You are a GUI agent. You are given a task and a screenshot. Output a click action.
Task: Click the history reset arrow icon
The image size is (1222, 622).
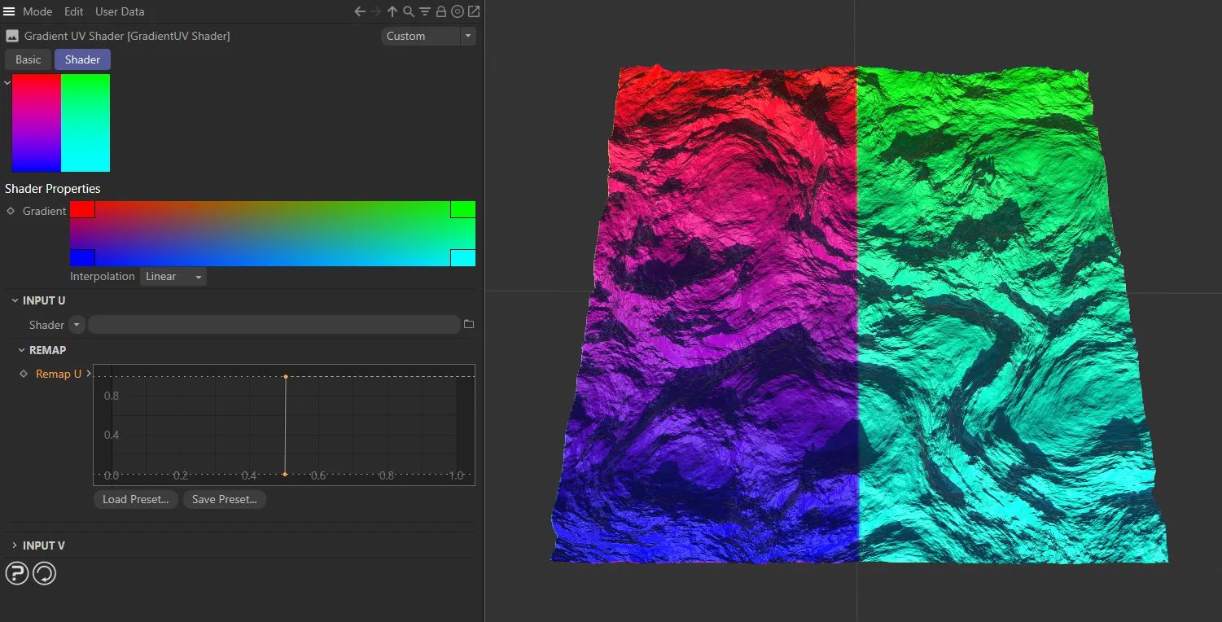tap(44, 573)
